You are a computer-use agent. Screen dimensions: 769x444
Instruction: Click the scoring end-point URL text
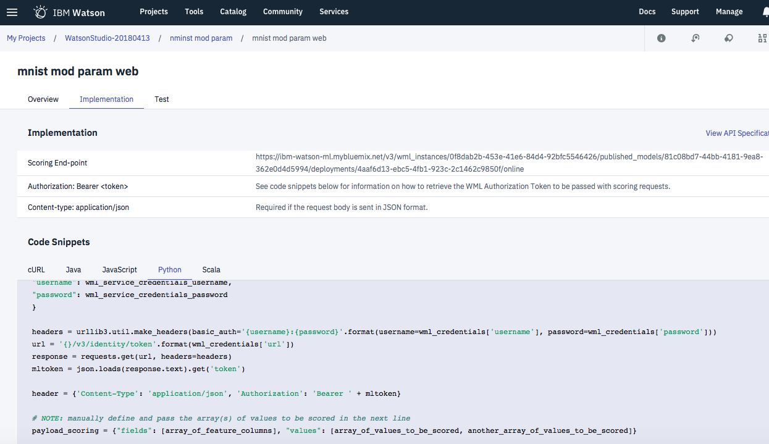coord(510,163)
